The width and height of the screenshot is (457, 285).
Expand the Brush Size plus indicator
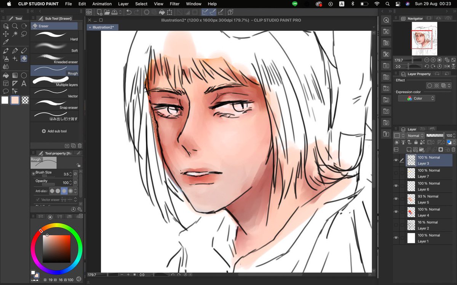[33, 173]
